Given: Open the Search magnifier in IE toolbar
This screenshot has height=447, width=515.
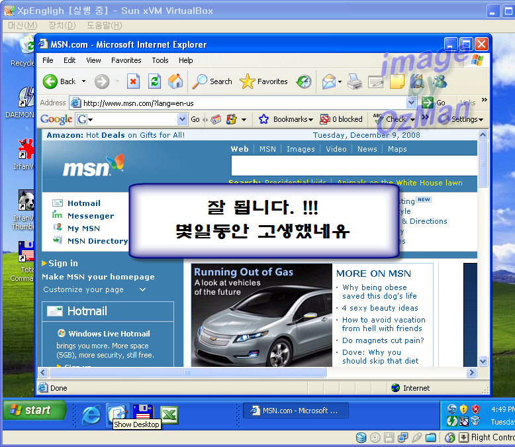Looking at the screenshot, I should point(212,81).
